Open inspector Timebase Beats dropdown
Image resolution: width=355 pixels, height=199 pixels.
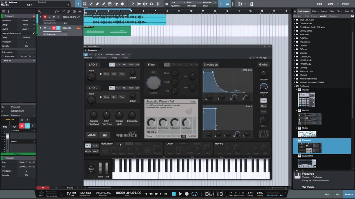click(26, 20)
